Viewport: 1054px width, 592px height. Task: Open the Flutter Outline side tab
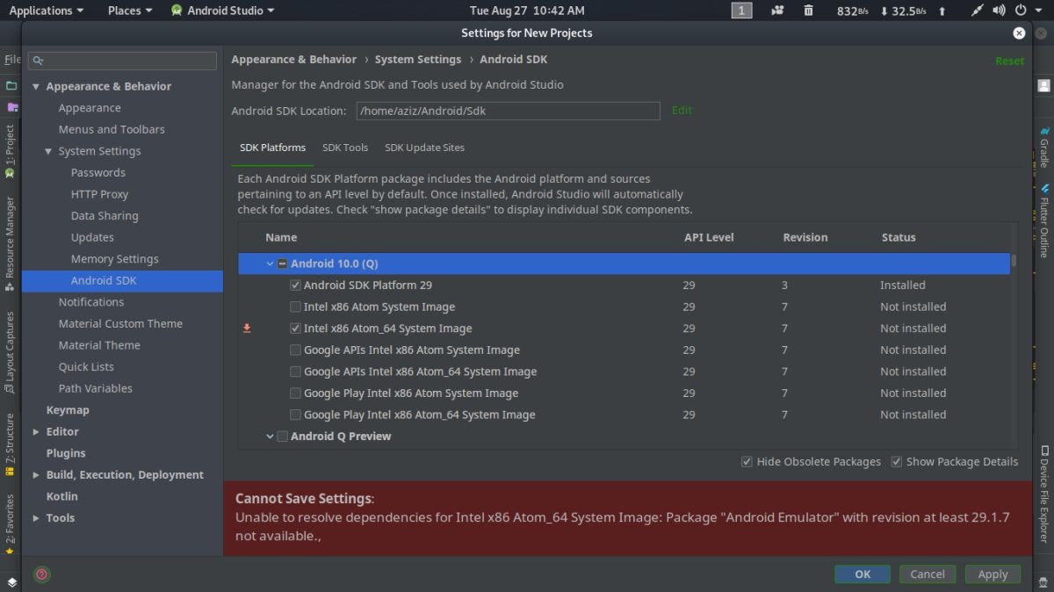[x=1044, y=221]
